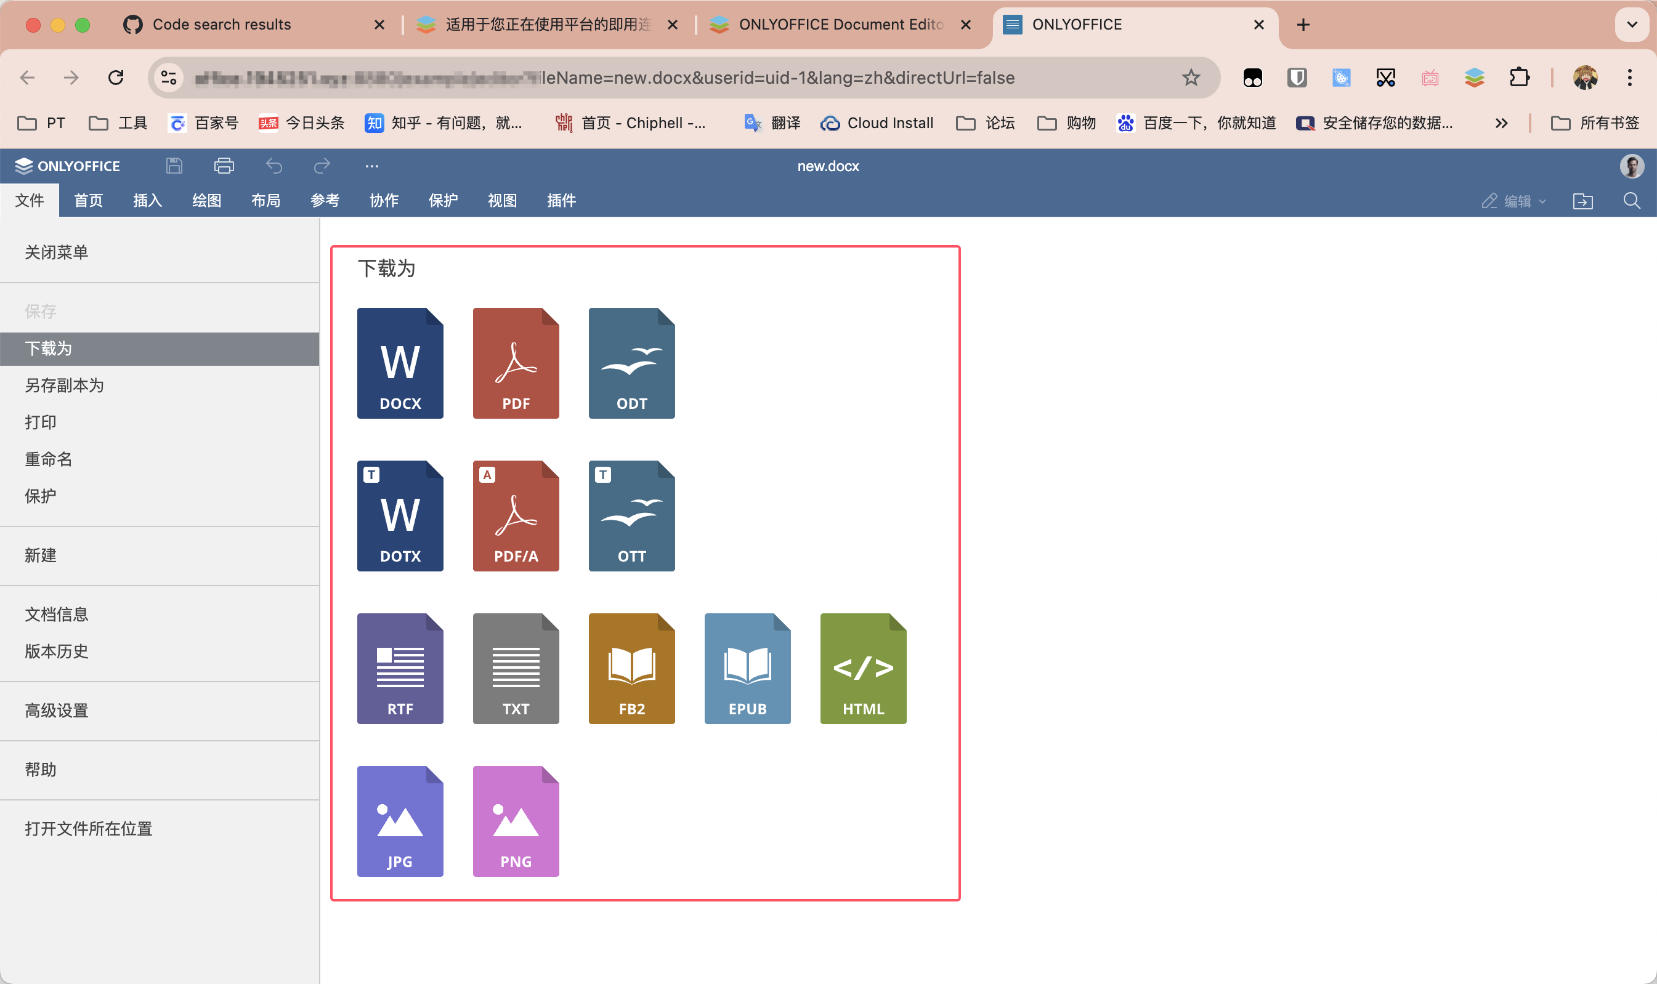The width and height of the screenshot is (1657, 984).
Task: Show hidden bookmarks with the chevron
Action: 1501,123
